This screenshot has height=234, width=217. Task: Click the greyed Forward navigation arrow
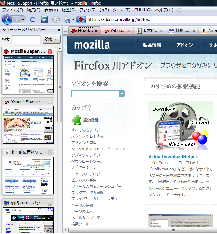pyautogui.click(x=17, y=20)
